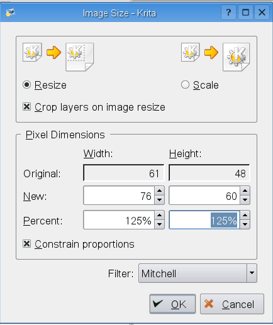Viewport: 273px width, 325px height.
Task: Click the Krita app icon in title bar
Action: tap(11, 13)
